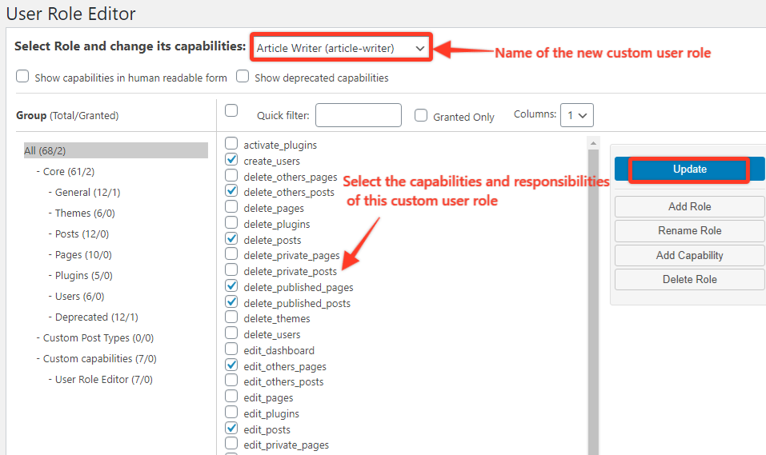Click the Delete Role button

689,279
